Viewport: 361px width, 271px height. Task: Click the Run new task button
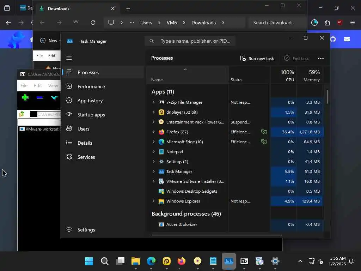(257, 58)
